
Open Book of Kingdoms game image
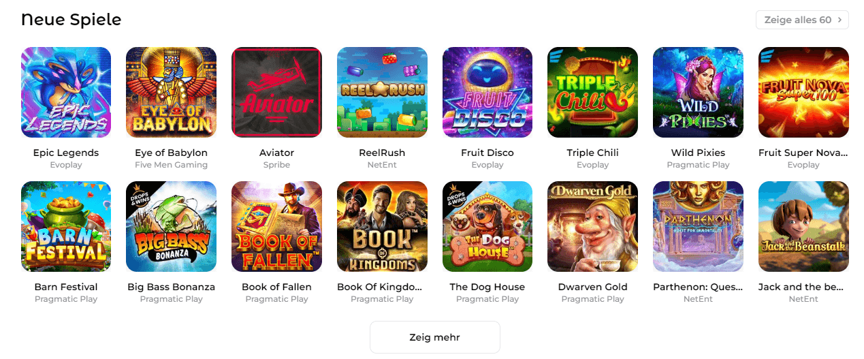tap(382, 227)
